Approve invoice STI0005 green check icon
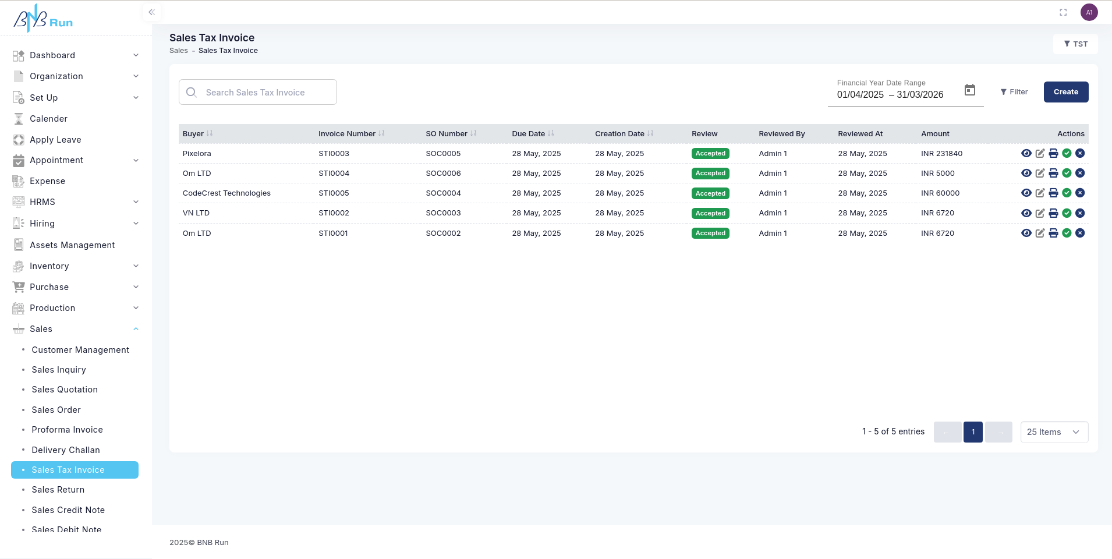 pos(1067,193)
